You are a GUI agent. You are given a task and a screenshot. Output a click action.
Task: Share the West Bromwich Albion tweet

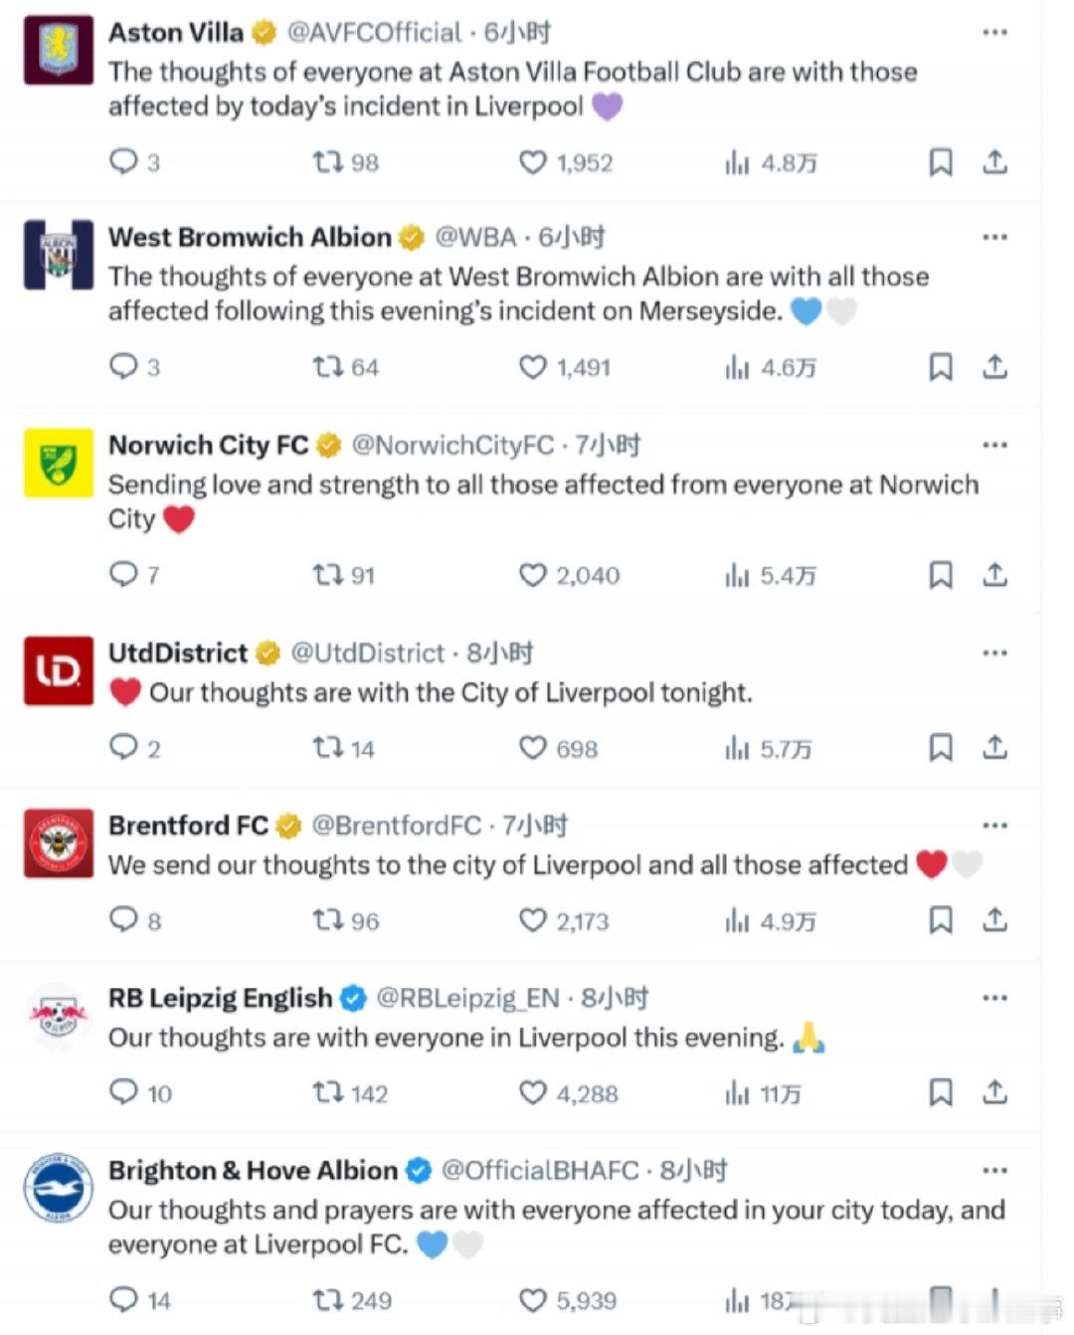pos(995,367)
